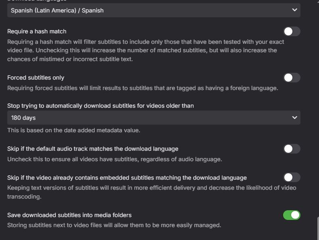This screenshot has width=319, height=240.
Task: Click the "Forced subtitles only" label
Action: tap(35, 78)
